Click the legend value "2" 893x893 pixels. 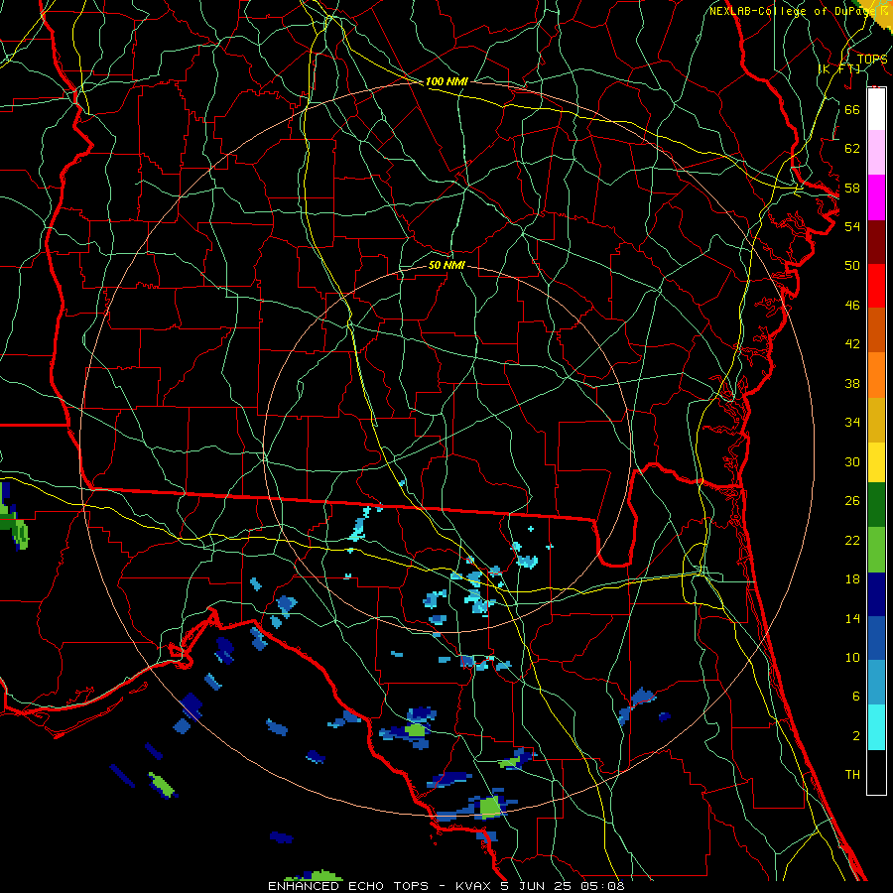click(x=855, y=735)
